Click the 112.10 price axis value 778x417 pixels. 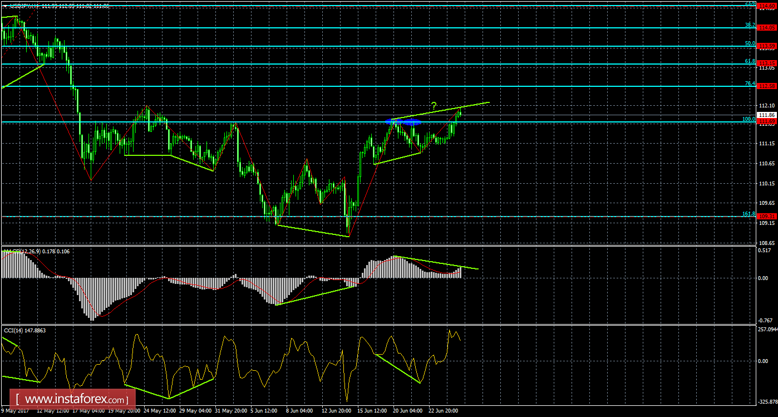click(767, 106)
